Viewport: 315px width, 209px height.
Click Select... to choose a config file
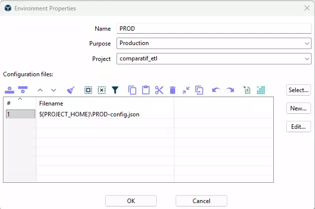(299, 90)
